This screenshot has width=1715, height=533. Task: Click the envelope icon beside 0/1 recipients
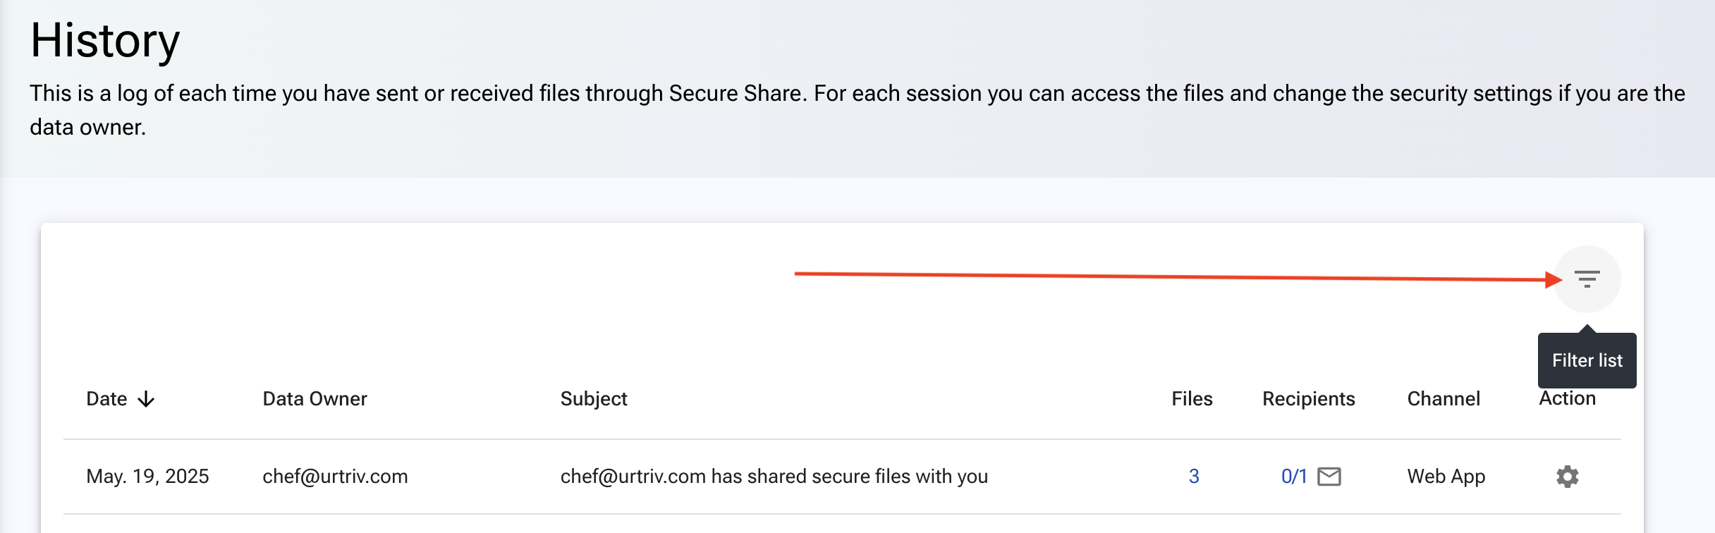1329,477
